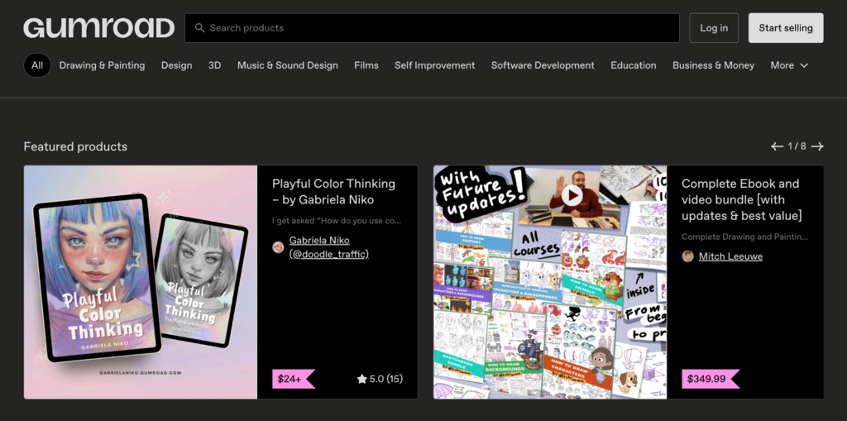
Task: Click the Log in button
Action: [714, 28]
